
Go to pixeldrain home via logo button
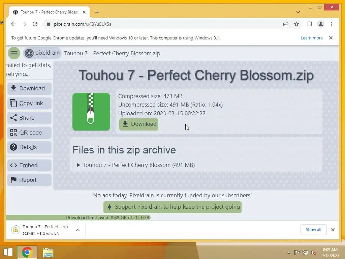tap(42, 53)
